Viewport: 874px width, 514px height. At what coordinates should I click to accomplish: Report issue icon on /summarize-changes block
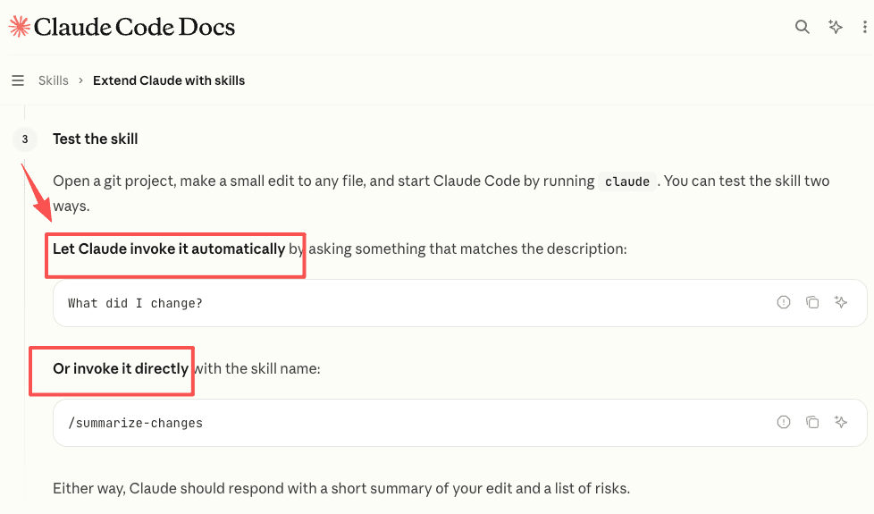pyautogui.click(x=784, y=422)
